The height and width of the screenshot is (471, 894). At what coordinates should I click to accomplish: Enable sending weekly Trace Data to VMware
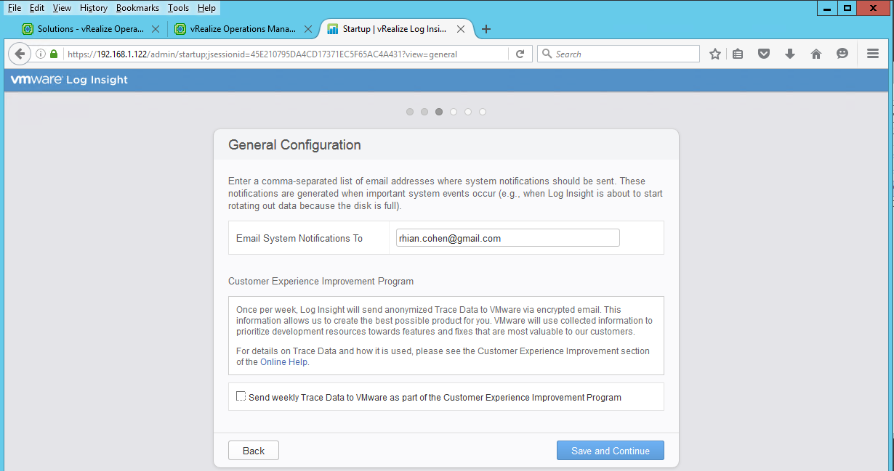coord(241,396)
